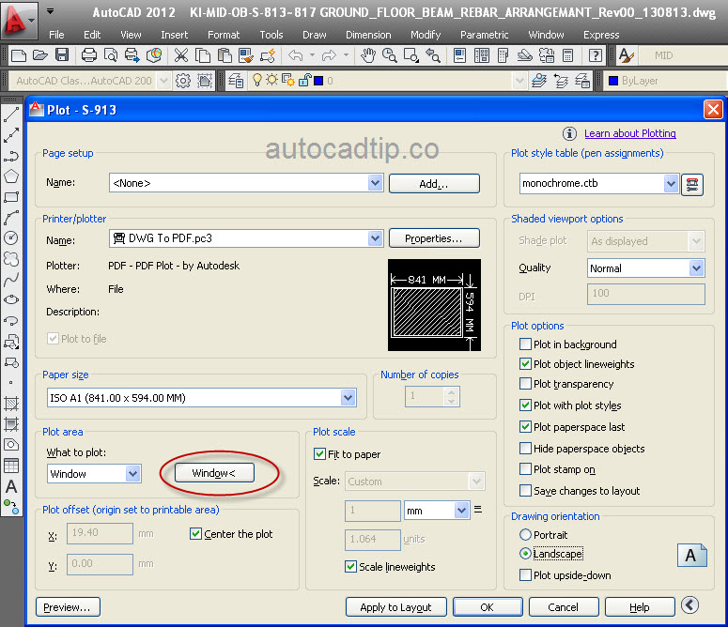Toggle Scale lineweights checkbox
The height and width of the screenshot is (627, 728).
pyautogui.click(x=350, y=566)
